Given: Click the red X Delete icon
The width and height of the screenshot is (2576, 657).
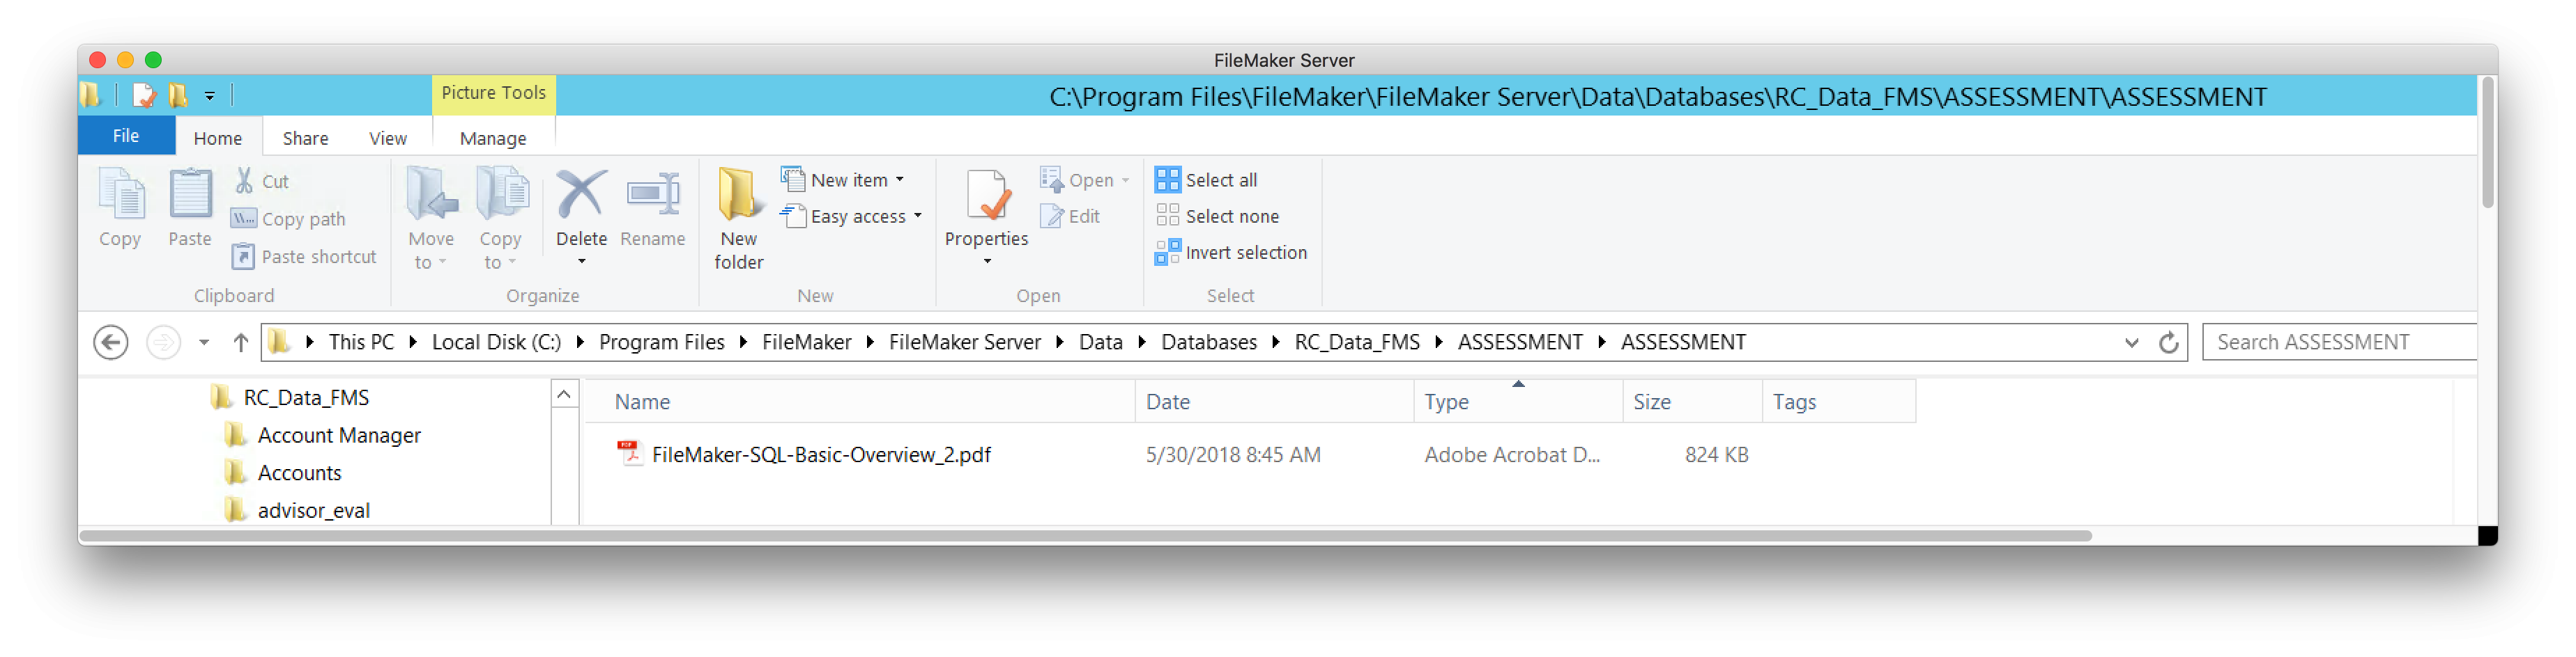Looking at the screenshot, I should click(x=581, y=193).
